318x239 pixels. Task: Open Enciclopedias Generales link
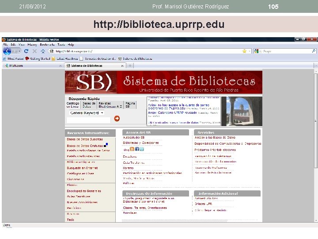click(84, 191)
